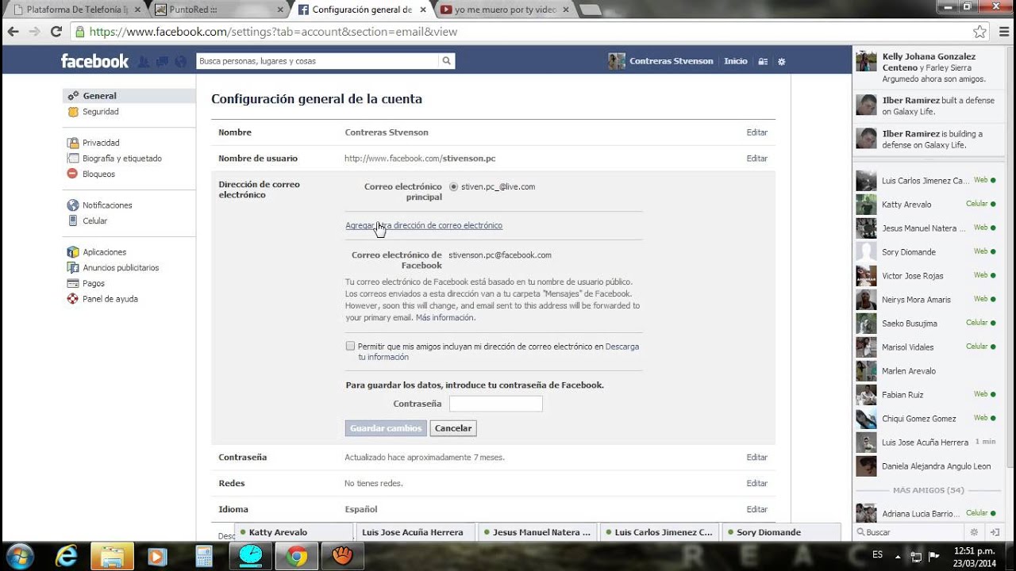
Task: Open Biografía y etiquetado settings
Action: coord(121,159)
